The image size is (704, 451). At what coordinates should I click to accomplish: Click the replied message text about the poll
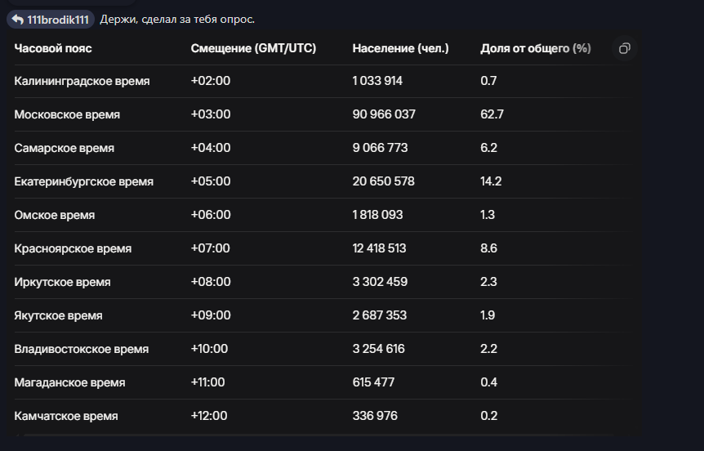pos(177,20)
